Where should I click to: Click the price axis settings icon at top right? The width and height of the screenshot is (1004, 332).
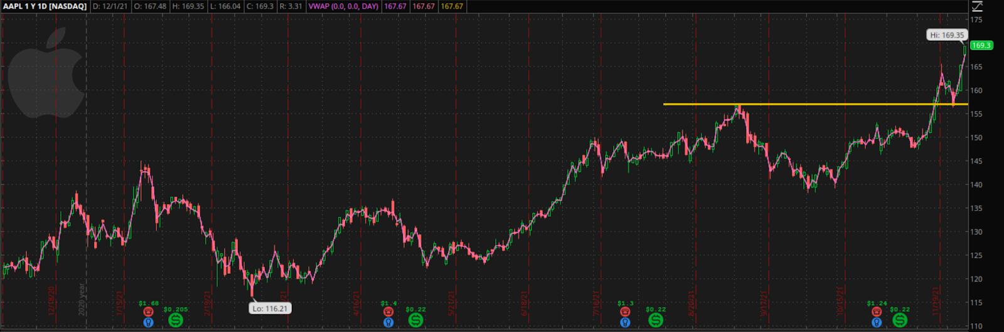pyautogui.click(x=978, y=6)
